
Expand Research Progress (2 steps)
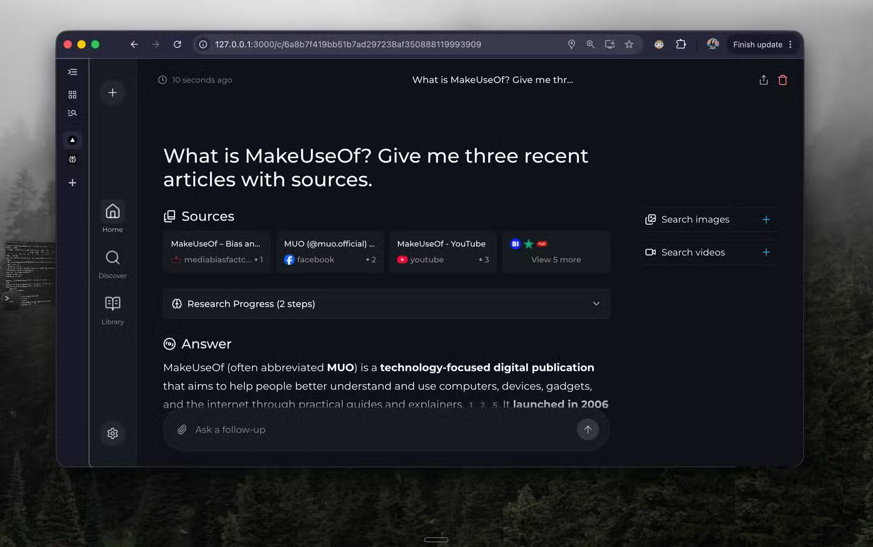pos(386,304)
